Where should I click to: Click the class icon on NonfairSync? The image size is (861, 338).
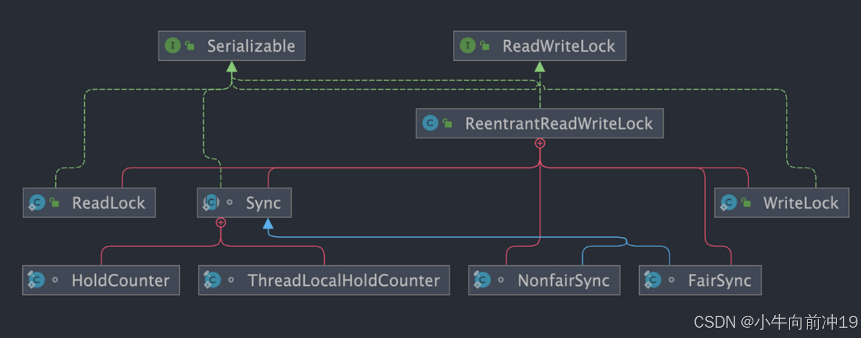click(482, 280)
